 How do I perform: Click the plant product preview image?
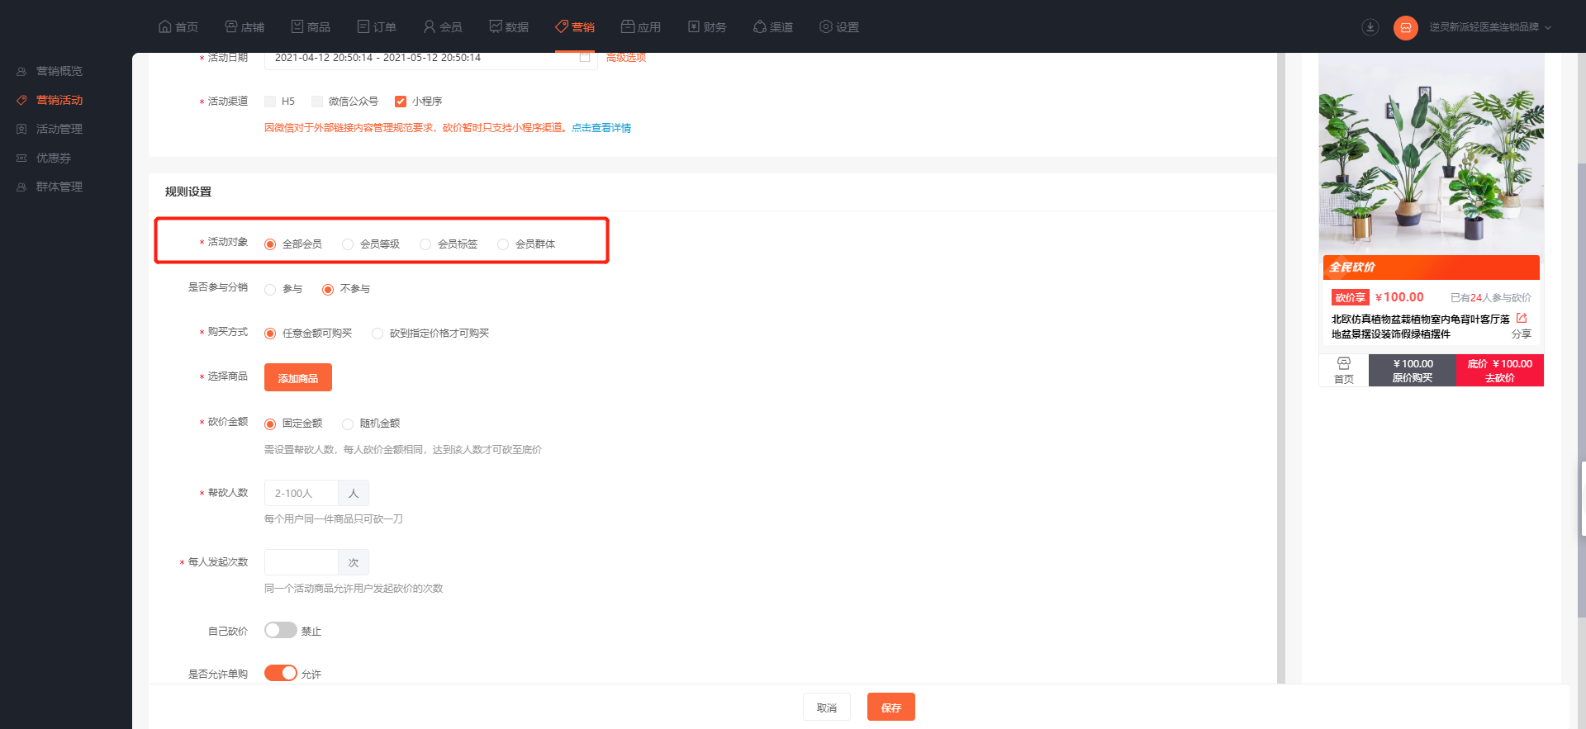click(1432, 154)
